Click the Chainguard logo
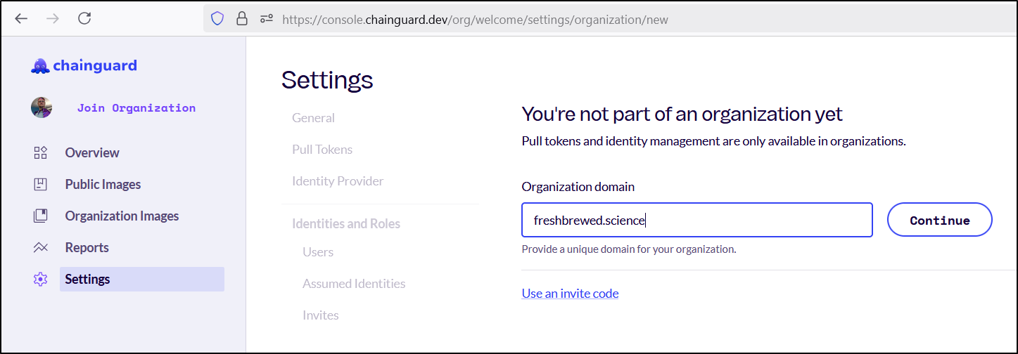Image resolution: width=1018 pixels, height=354 pixels. tap(84, 66)
